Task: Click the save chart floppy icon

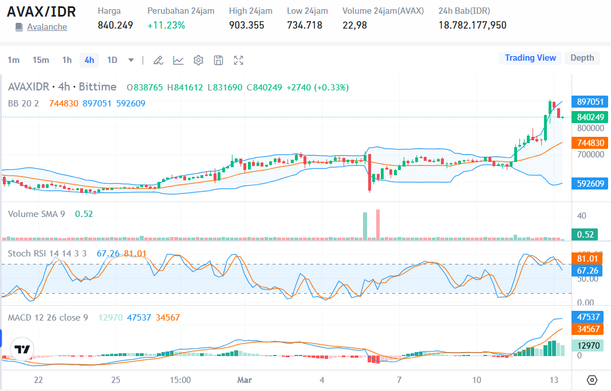Action: coord(219,60)
